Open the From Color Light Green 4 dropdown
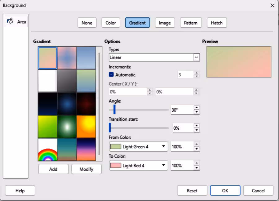279x201 pixels. [139, 146]
